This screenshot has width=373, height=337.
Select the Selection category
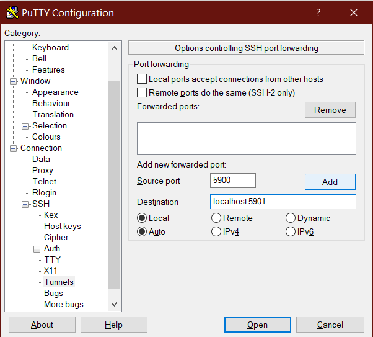pyautogui.click(x=50, y=125)
